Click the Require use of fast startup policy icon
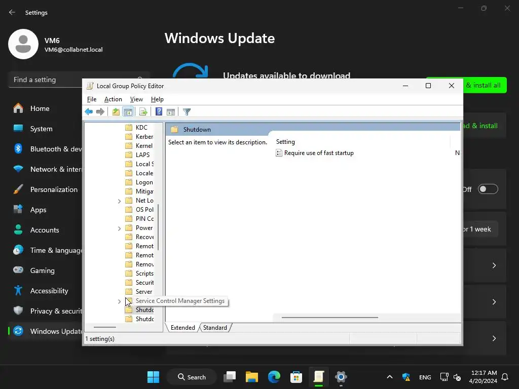The height and width of the screenshot is (389, 519). [279, 153]
